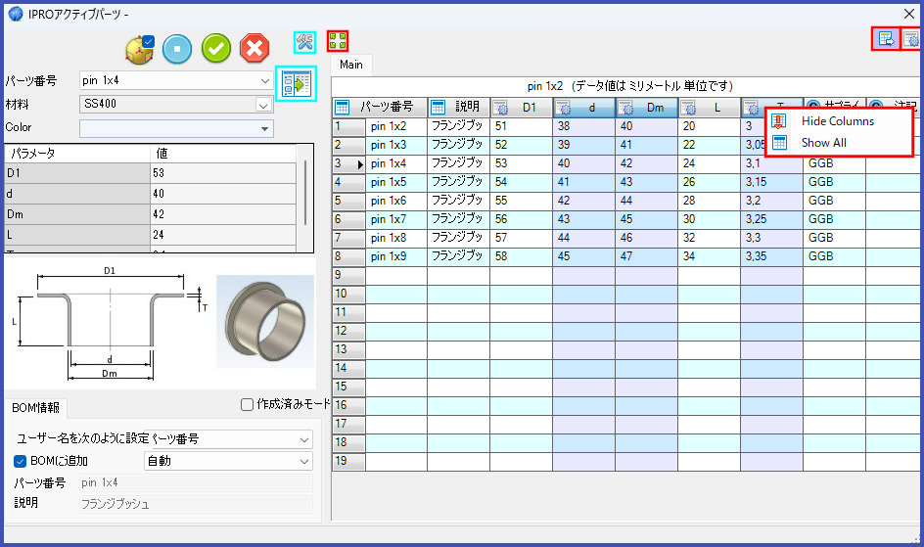Select row header 1 in table
The width and height of the screenshot is (924, 547).
tap(348, 126)
